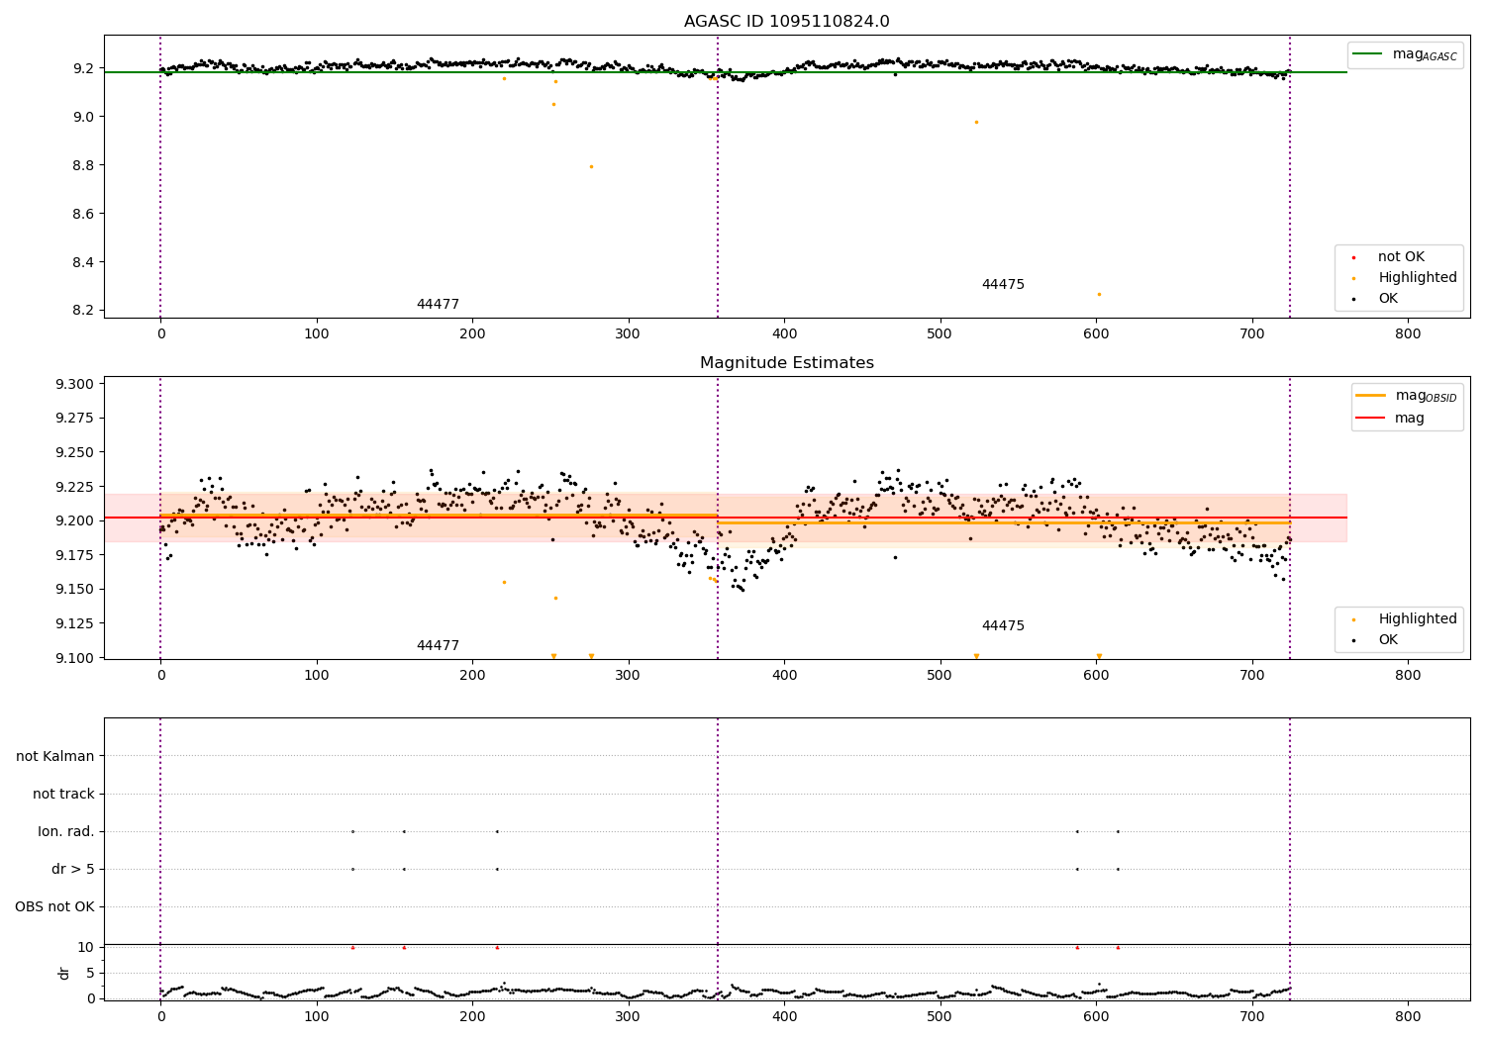The image size is (1485, 1039).
Task: Click dr axis tick 10 on bottom plot
Action: (87, 948)
